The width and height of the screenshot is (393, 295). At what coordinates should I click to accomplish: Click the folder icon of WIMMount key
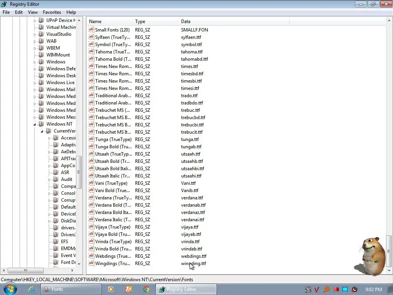pos(41,55)
